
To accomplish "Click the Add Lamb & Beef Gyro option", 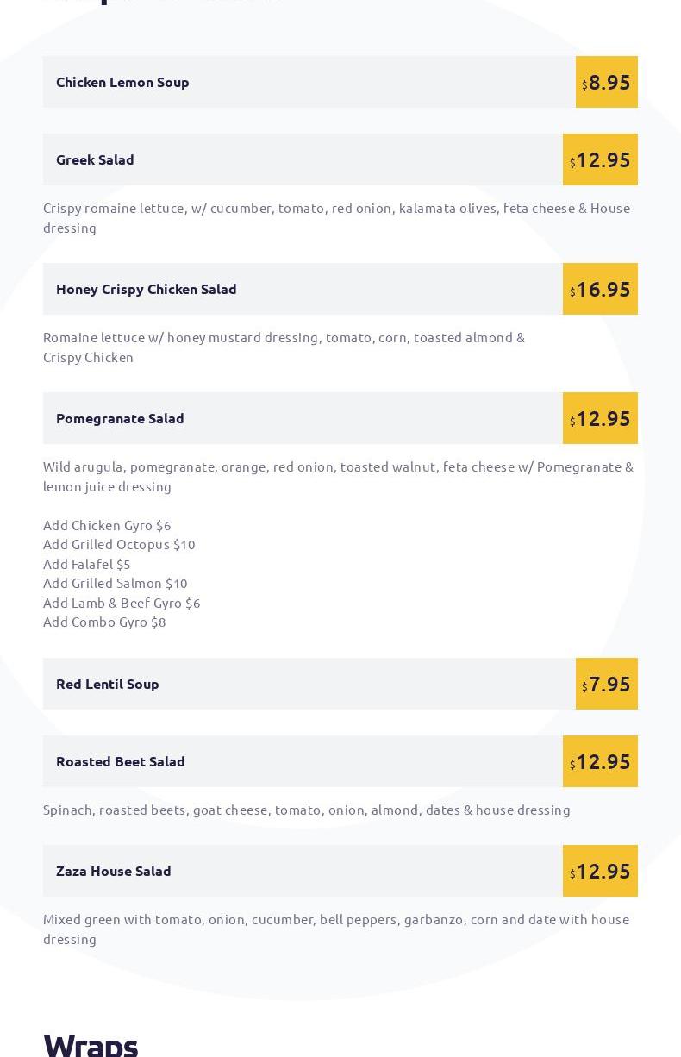I will [x=122, y=603].
